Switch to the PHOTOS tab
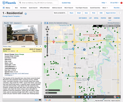The image size is (123, 102). coord(103,18)
